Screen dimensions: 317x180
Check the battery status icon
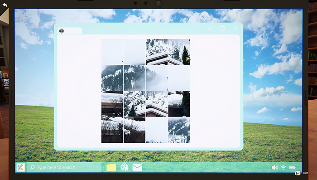292,167
